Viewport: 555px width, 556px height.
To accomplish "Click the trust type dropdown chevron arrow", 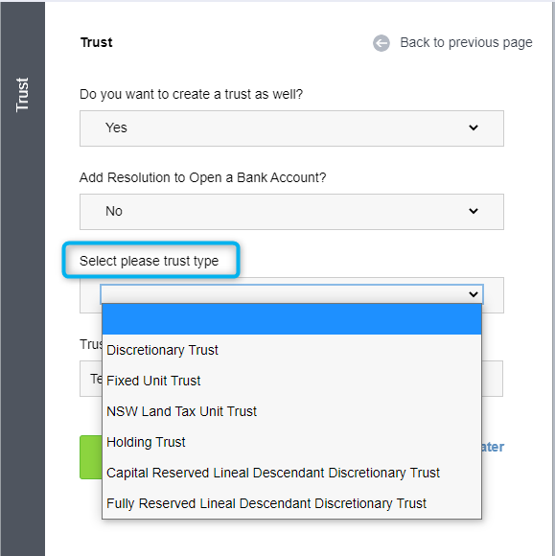I will click(x=474, y=294).
